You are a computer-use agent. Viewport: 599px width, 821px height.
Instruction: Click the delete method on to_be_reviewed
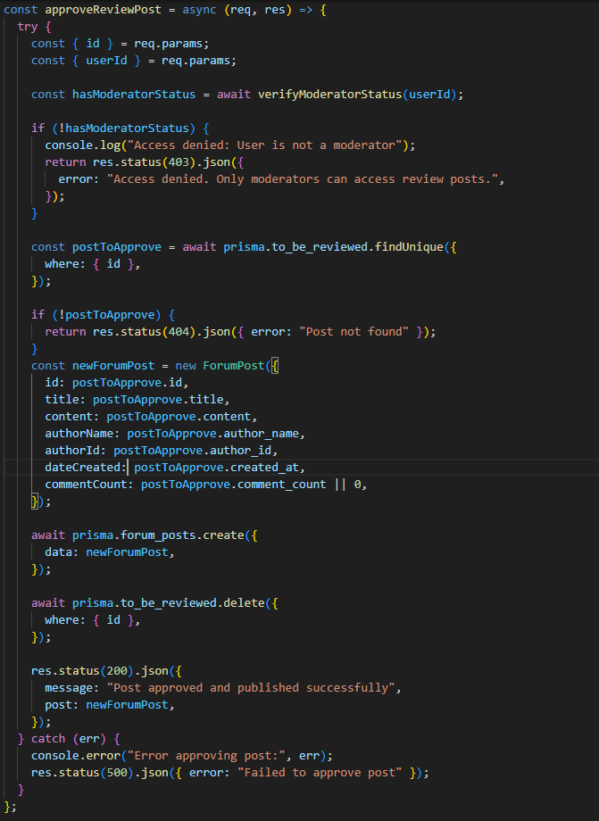tap(242, 602)
